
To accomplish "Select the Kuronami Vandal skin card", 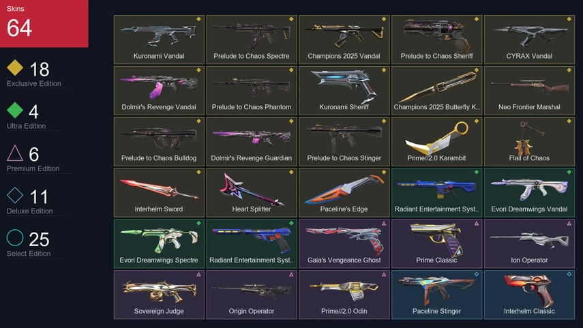I will pos(159,40).
